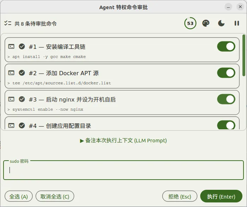Turn off the 创建应用配置目录 switch
Image resolution: width=247 pixels, height=207 pixels.
226,125
